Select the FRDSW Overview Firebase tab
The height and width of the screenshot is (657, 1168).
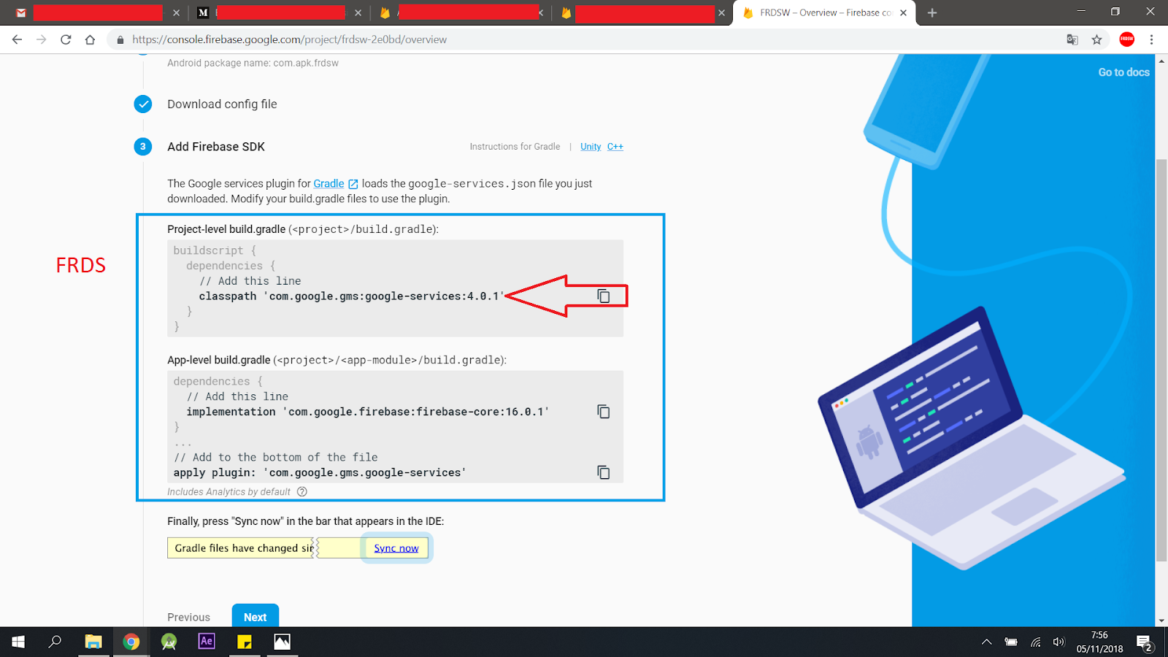coord(825,12)
